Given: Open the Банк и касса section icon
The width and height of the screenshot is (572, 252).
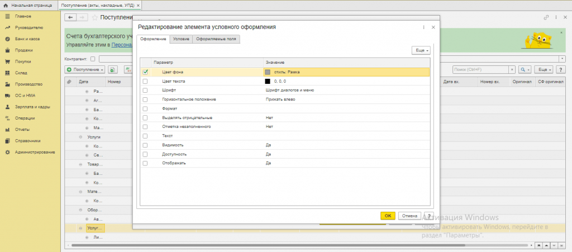Looking at the screenshot, I should coord(7,39).
